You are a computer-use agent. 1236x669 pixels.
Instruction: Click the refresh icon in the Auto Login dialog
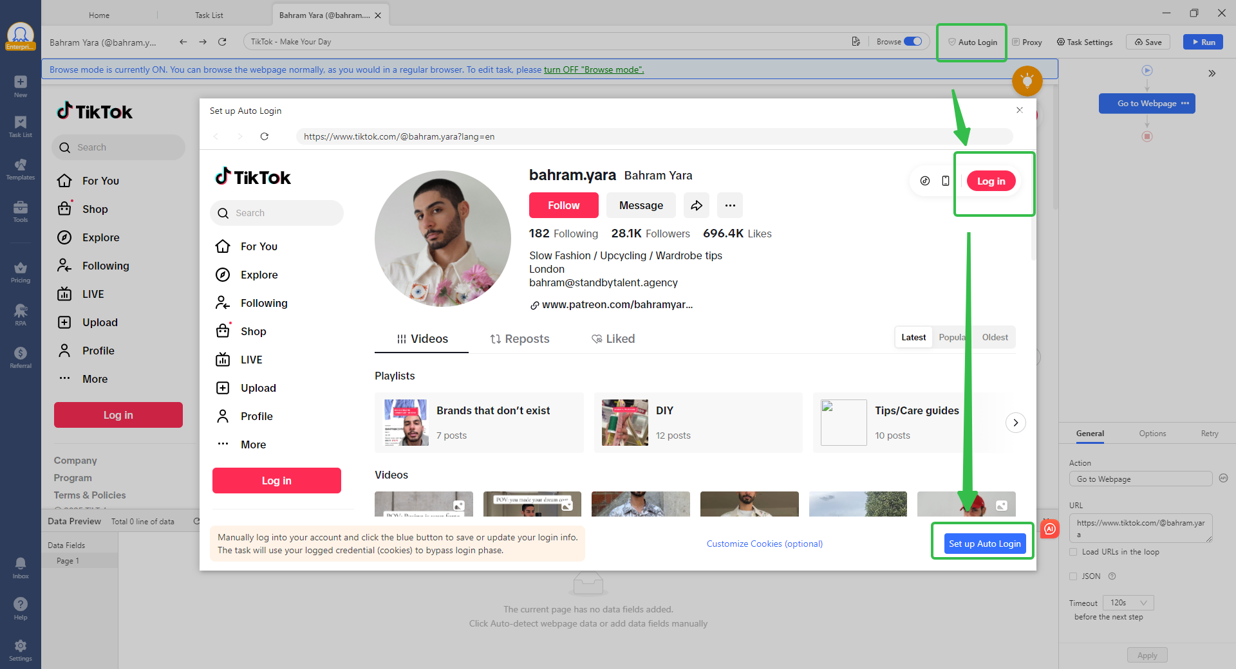point(264,136)
